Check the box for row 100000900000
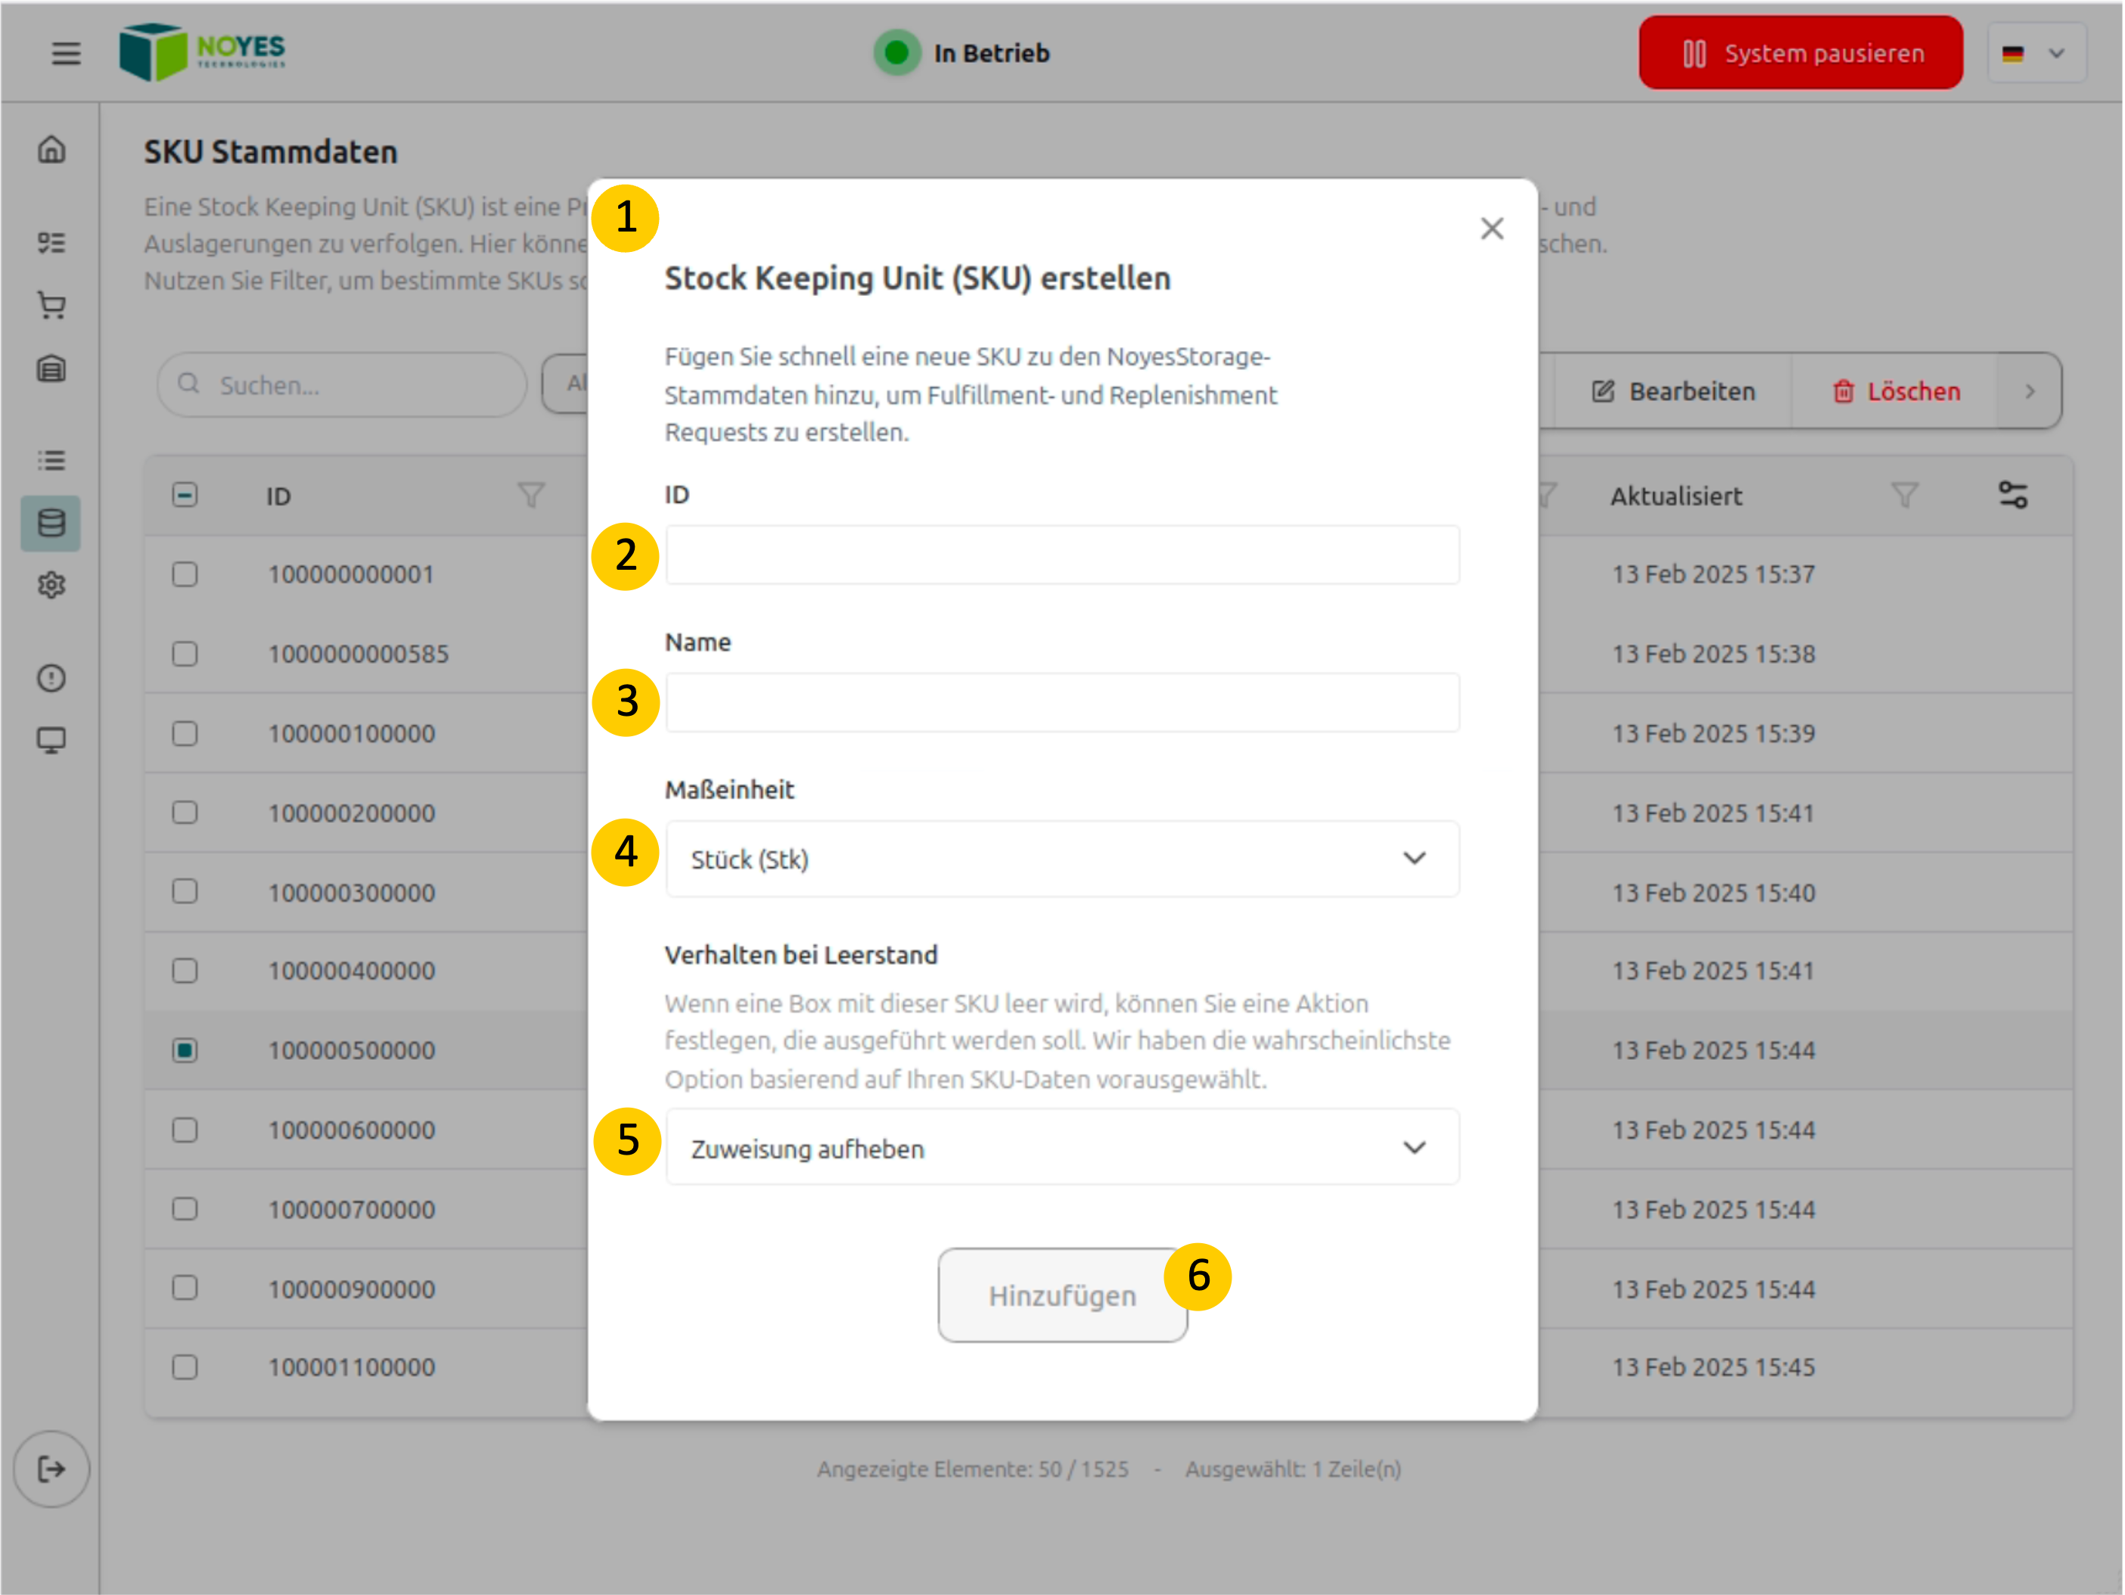Screen dimensions: 2125x1595 [x=185, y=1288]
